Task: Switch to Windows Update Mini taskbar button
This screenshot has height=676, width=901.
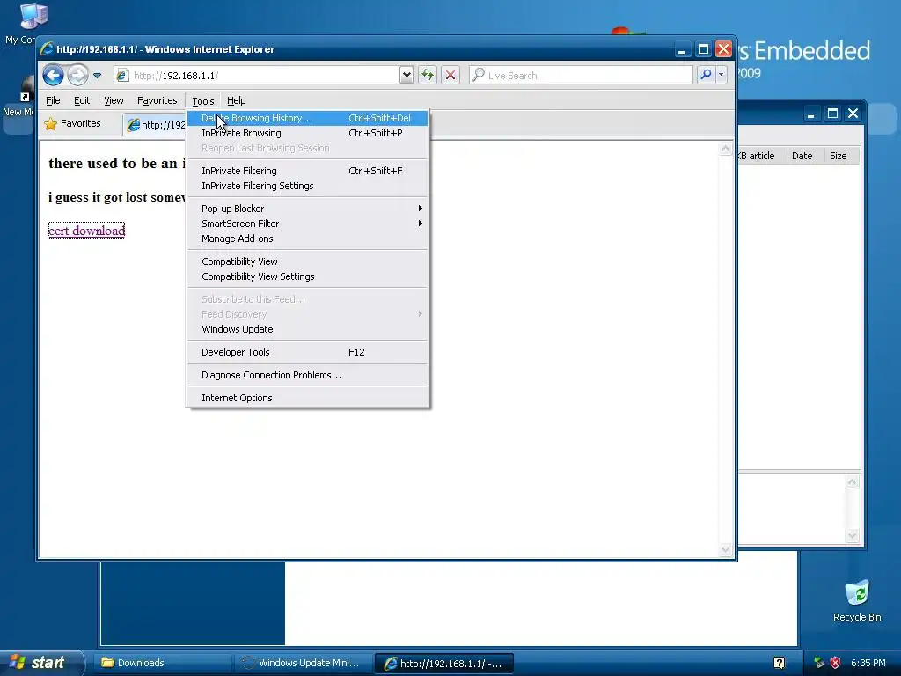Action: click(303, 663)
